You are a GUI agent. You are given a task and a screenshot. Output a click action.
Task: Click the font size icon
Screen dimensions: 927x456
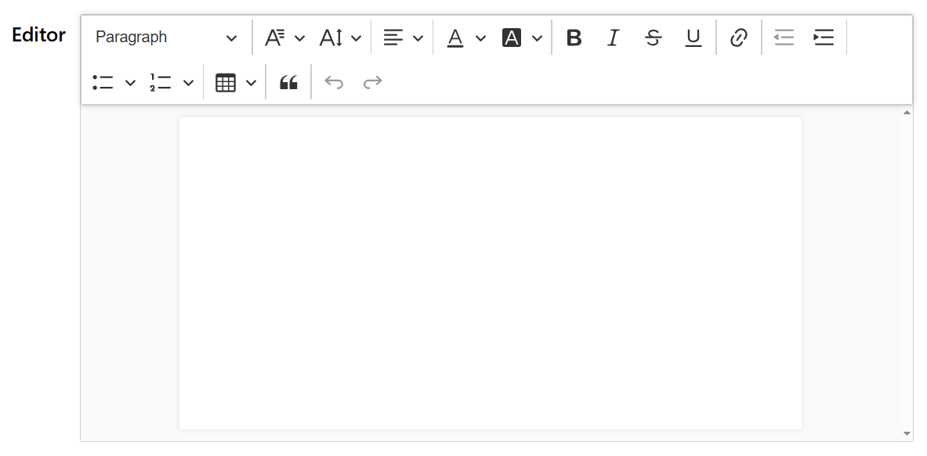tap(331, 38)
